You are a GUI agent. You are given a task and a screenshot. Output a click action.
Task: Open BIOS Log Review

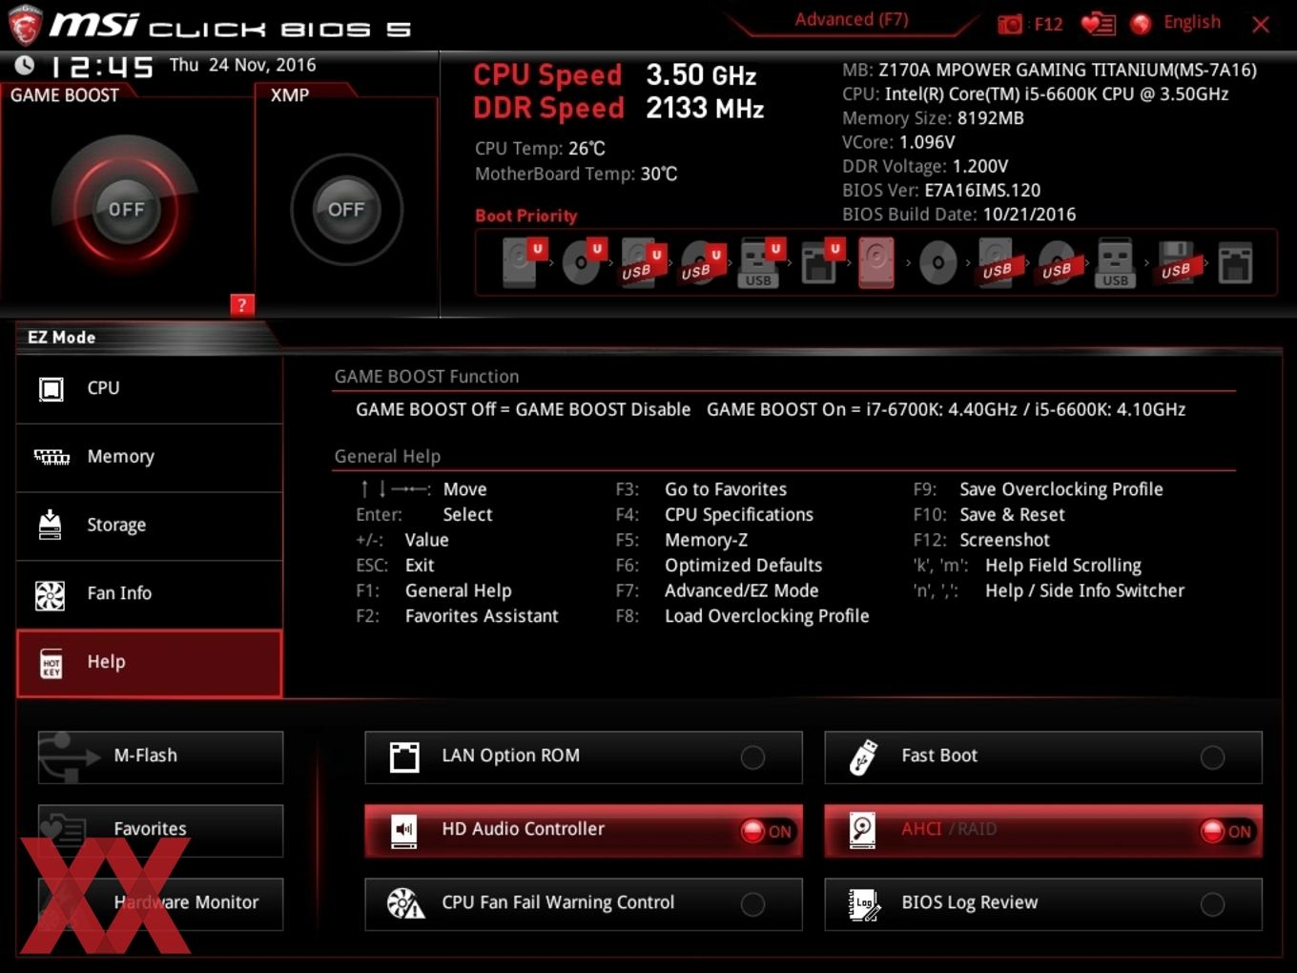point(1043,903)
